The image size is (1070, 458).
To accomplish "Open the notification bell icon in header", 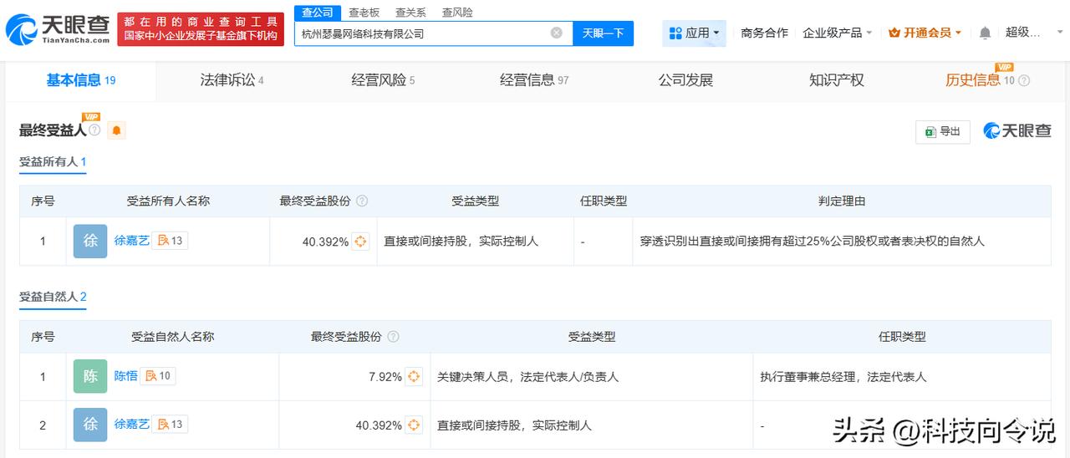I will pos(985,33).
